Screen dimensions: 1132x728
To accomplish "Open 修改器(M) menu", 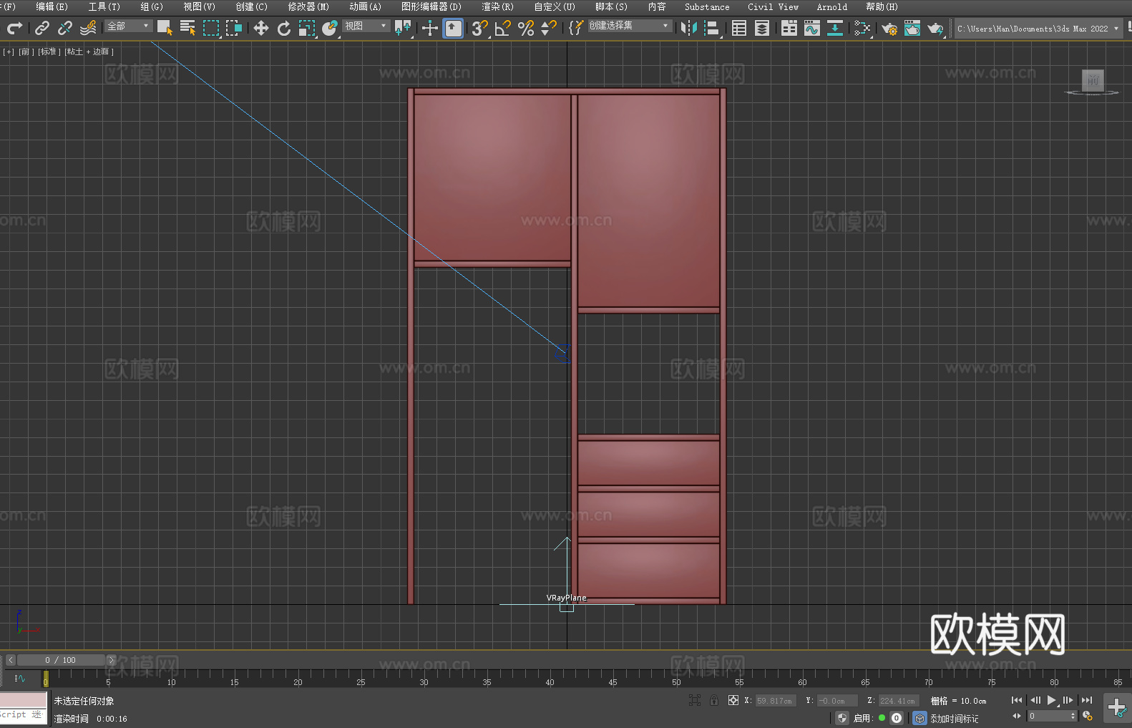I will tap(308, 6).
